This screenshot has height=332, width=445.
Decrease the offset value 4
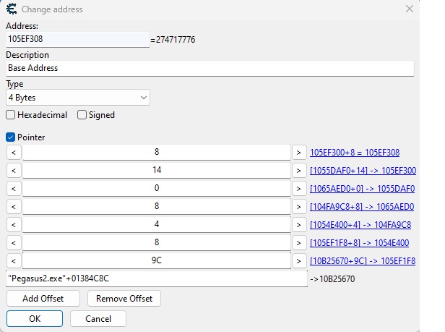14,224
